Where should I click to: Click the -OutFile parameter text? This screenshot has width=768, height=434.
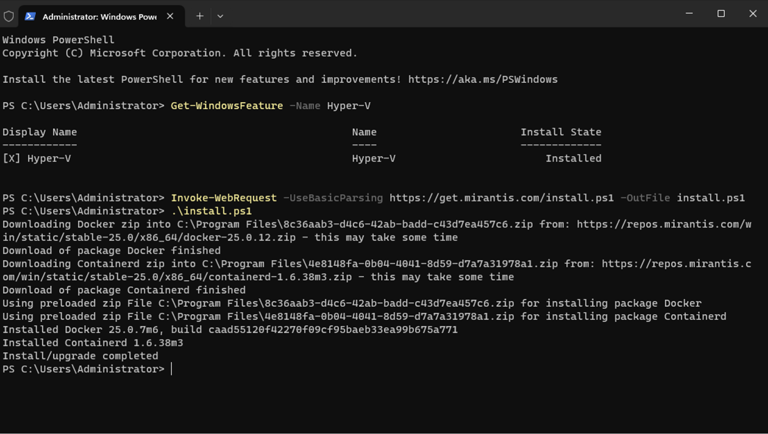click(645, 198)
